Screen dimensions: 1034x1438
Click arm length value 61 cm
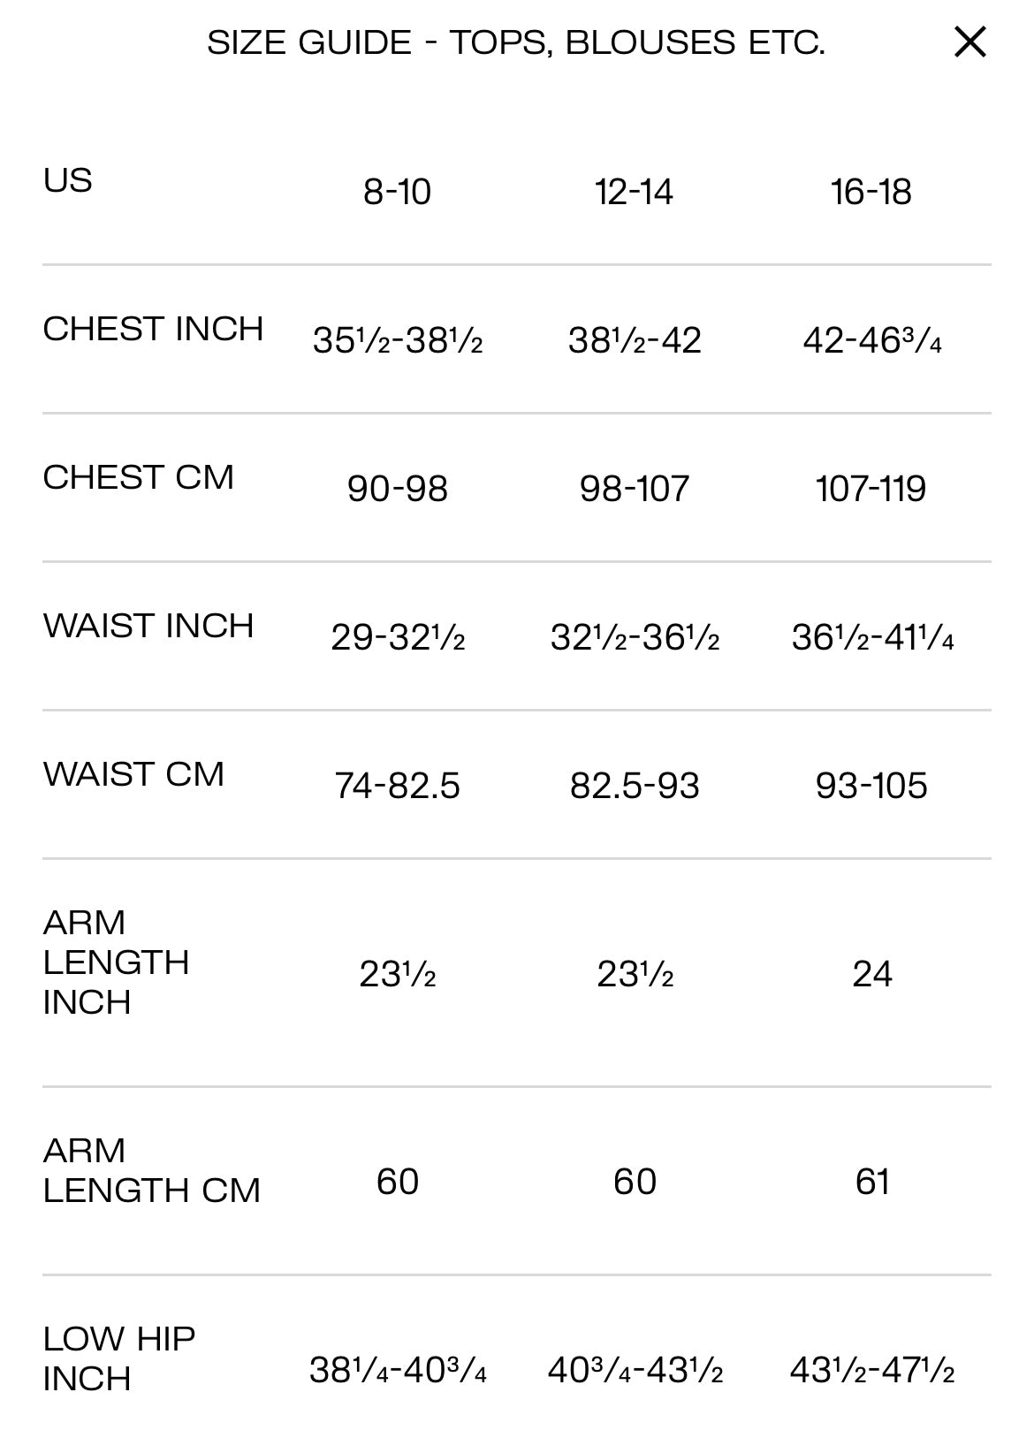point(871,1182)
